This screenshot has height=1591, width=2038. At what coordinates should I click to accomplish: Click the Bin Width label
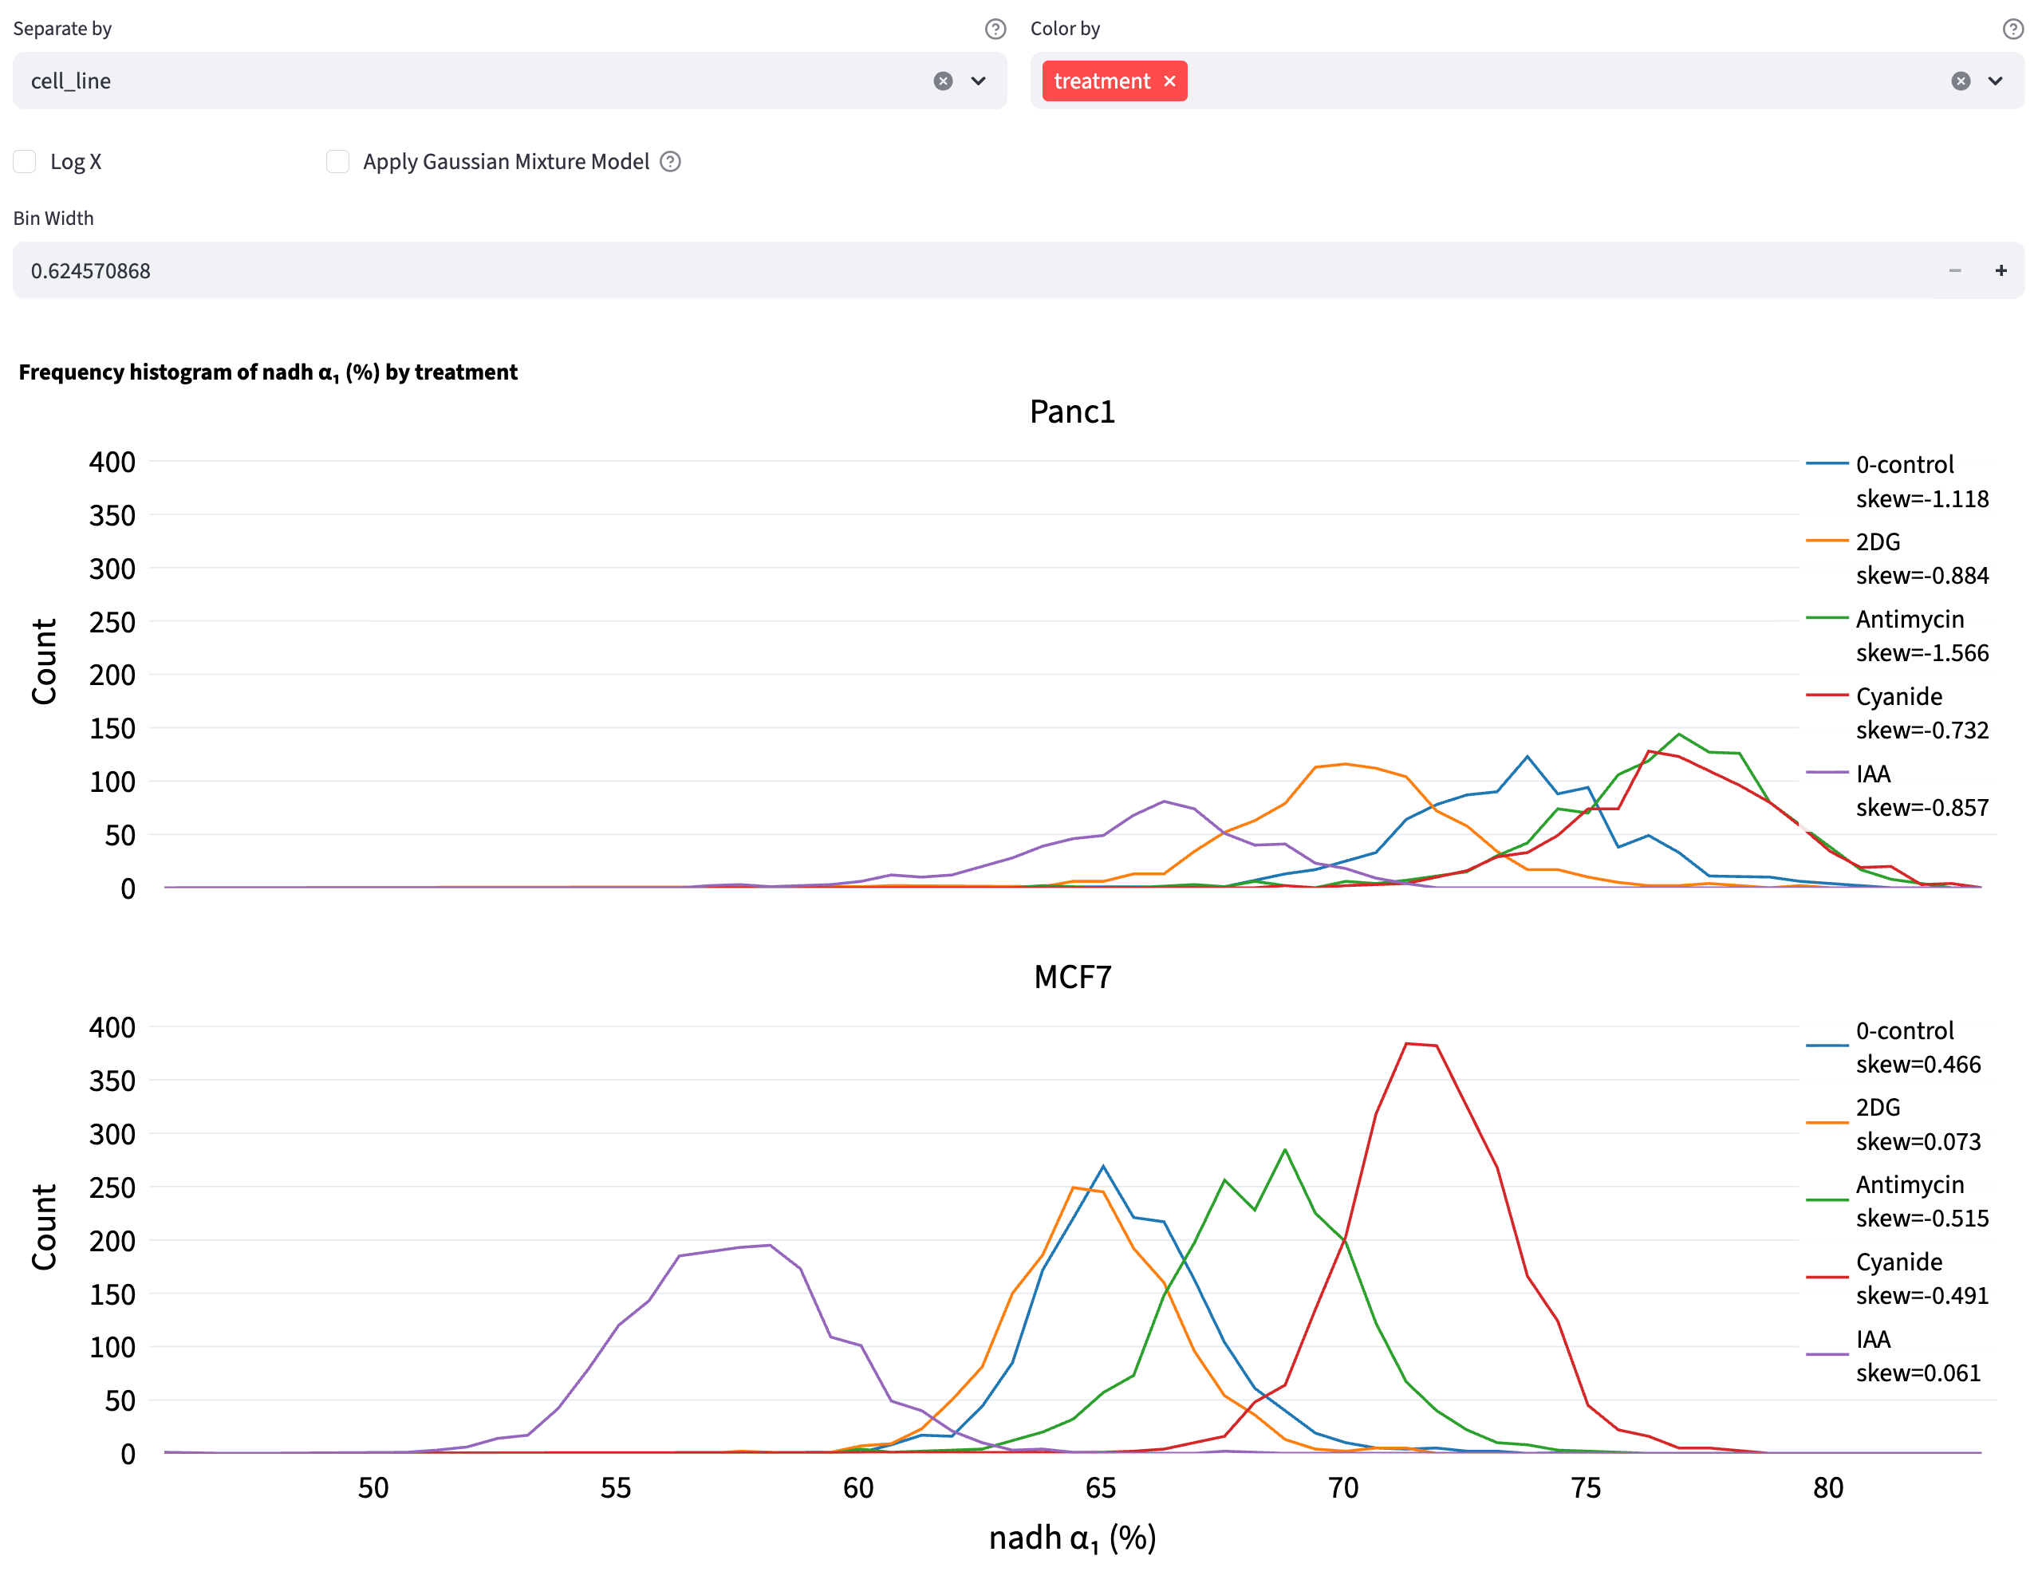53,219
